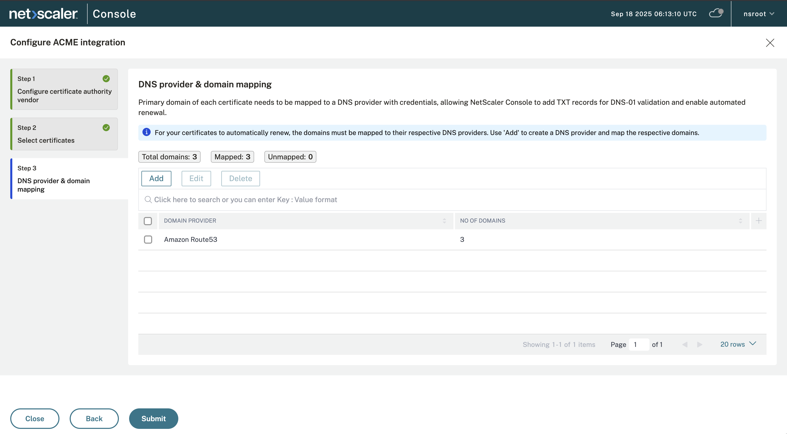Click the search magnifier icon
787x434 pixels.
(148, 200)
